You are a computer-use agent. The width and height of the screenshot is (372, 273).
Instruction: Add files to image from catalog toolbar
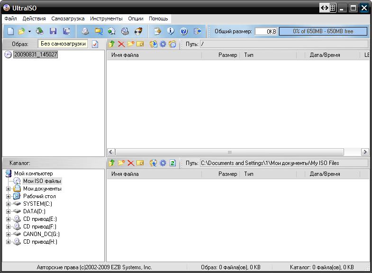(x=154, y=163)
